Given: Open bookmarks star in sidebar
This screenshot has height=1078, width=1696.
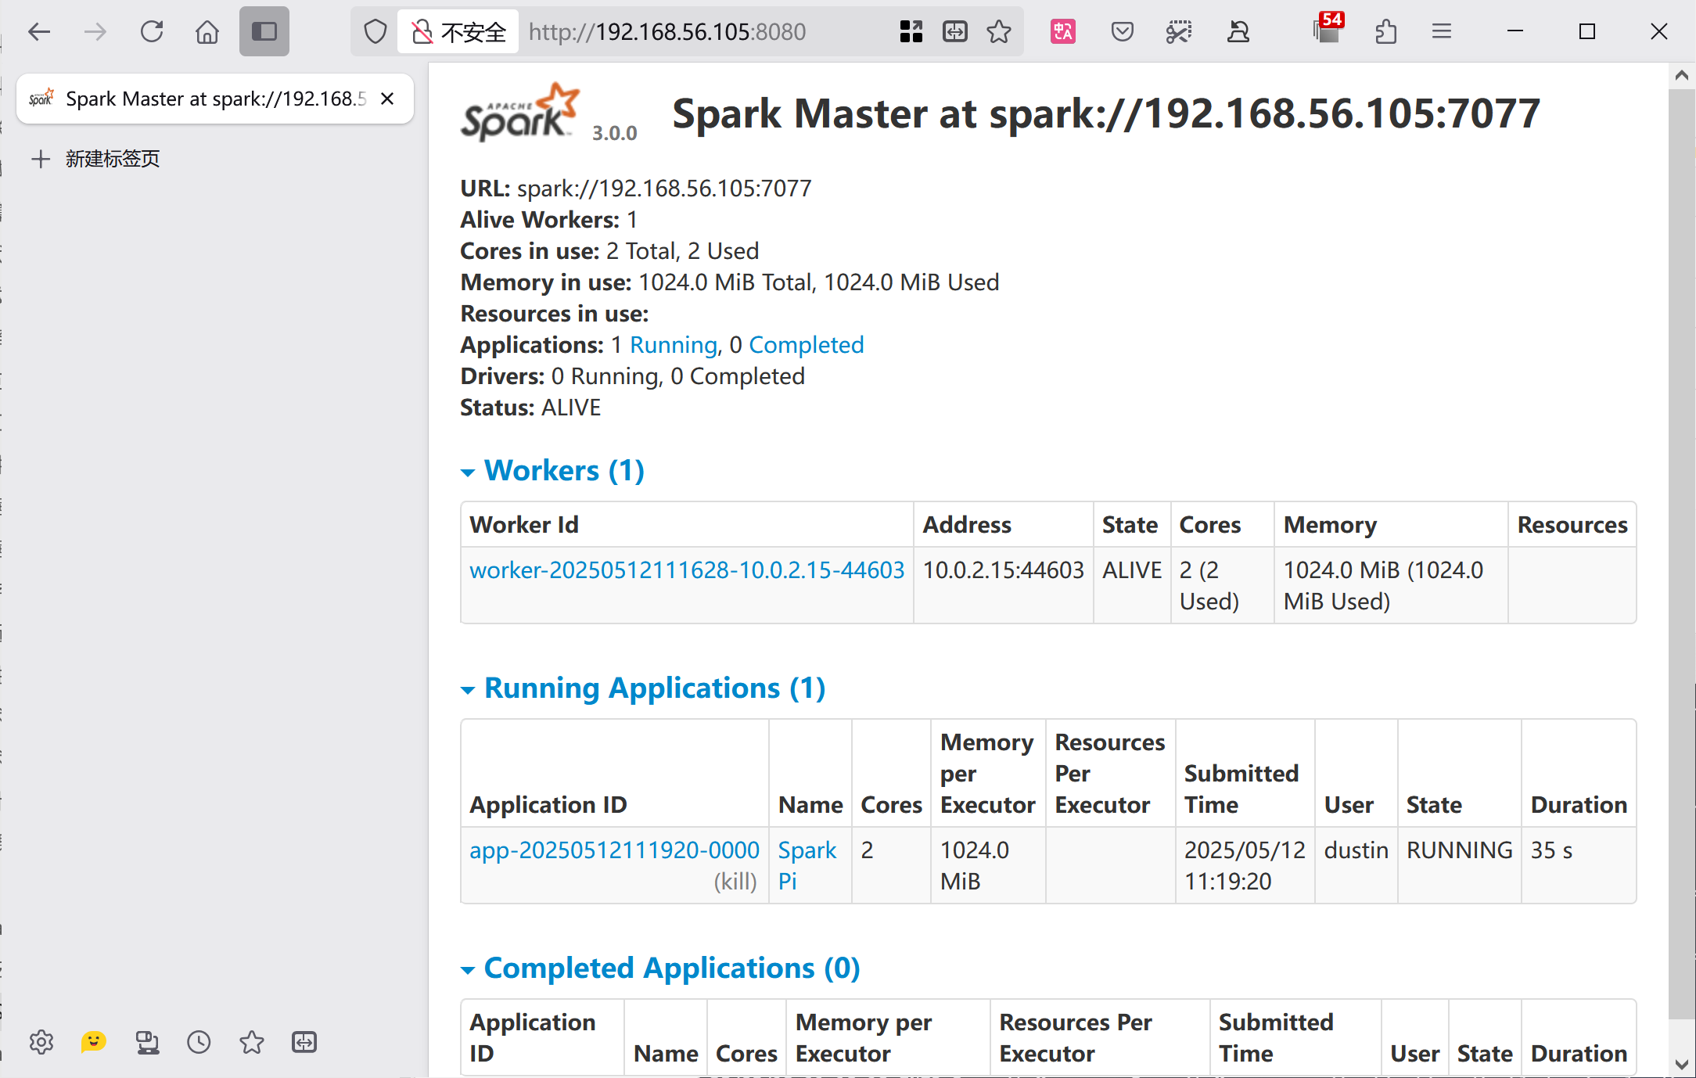Looking at the screenshot, I should click(252, 1042).
